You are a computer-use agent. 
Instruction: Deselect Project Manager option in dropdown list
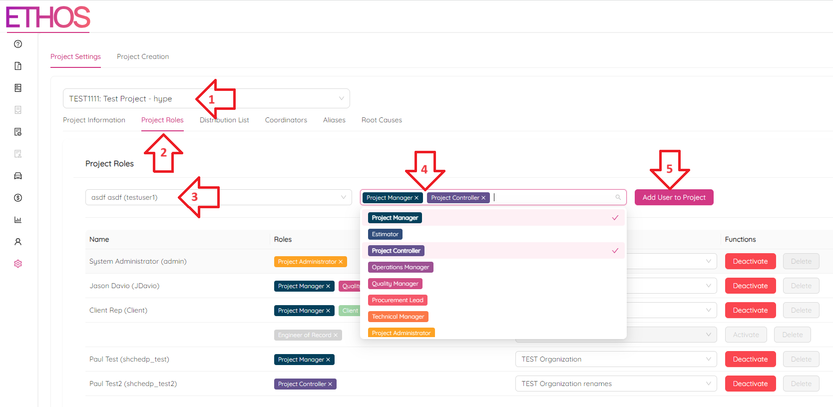(493, 218)
